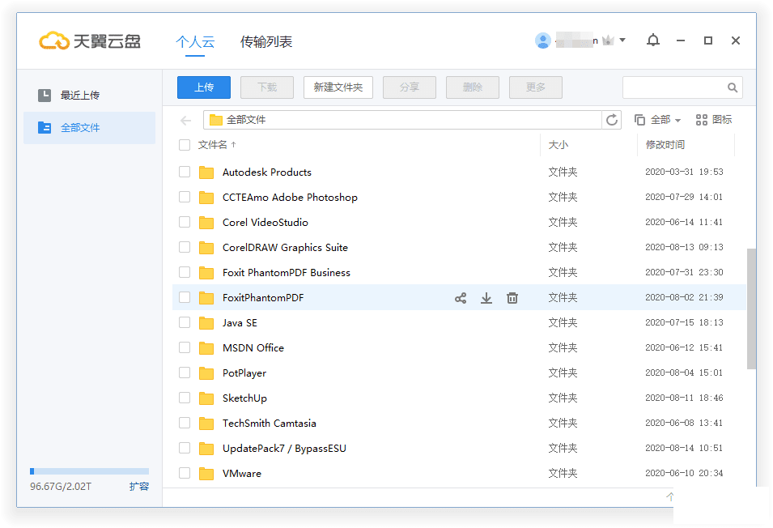
Task: Click the back-to-top arrow icon
Action: [x=669, y=496]
